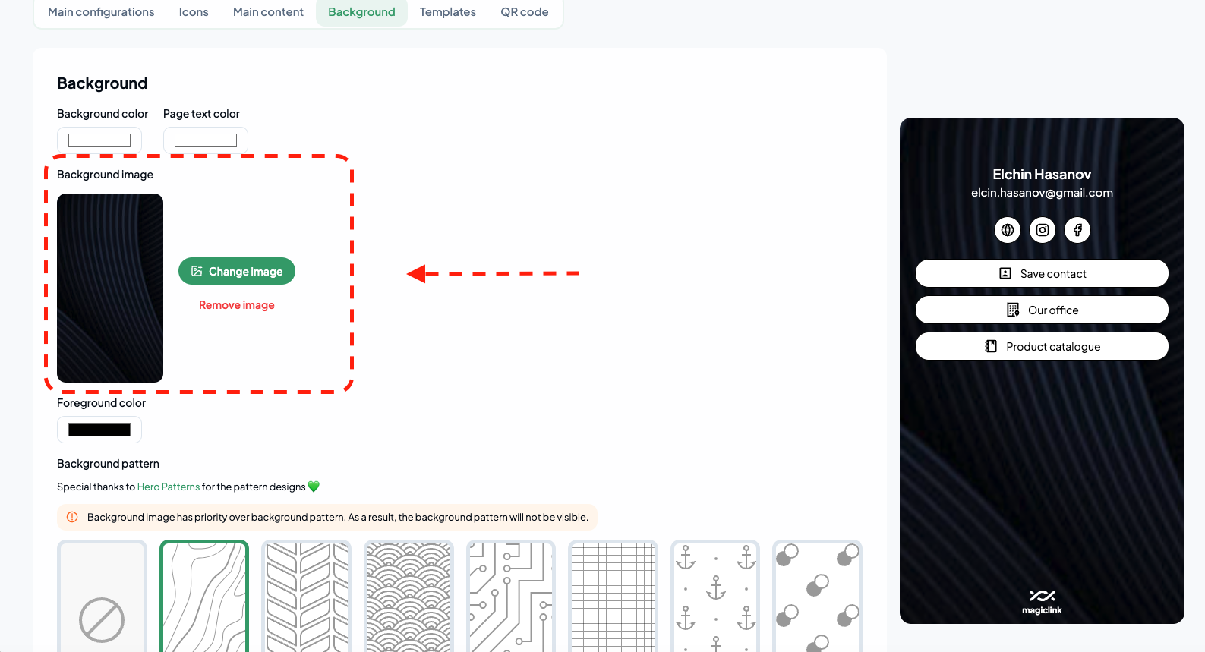Select the Background tab

[x=361, y=12]
